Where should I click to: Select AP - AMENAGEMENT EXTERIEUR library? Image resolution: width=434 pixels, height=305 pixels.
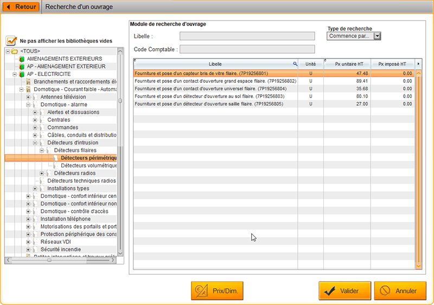click(x=66, y=67)
